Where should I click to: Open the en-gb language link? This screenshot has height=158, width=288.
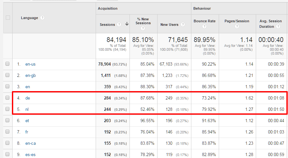[x=31, y=76]
